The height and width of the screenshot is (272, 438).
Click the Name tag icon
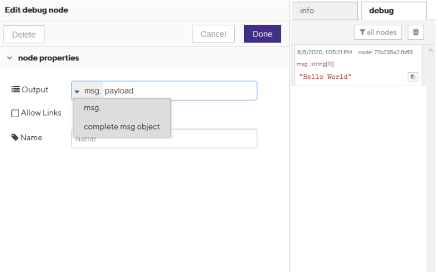tap(15, 137)
